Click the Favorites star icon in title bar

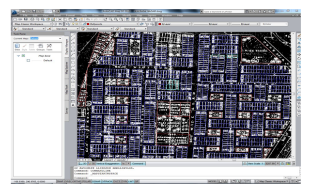(265, 12)
